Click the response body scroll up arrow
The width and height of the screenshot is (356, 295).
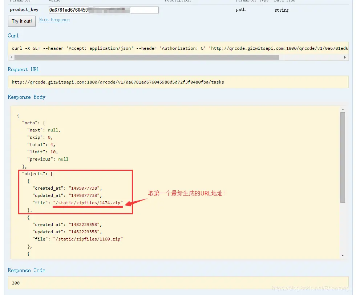pos(343,109)
